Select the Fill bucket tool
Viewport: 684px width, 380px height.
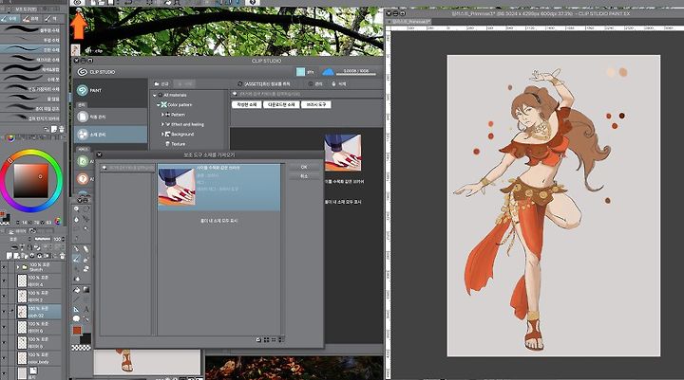point(77,289)
